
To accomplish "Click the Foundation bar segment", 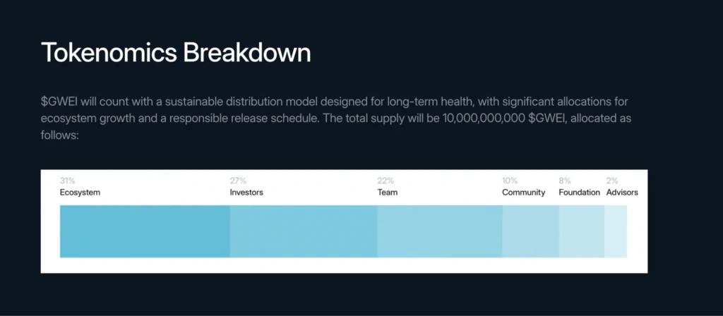I will coord(582,231).
